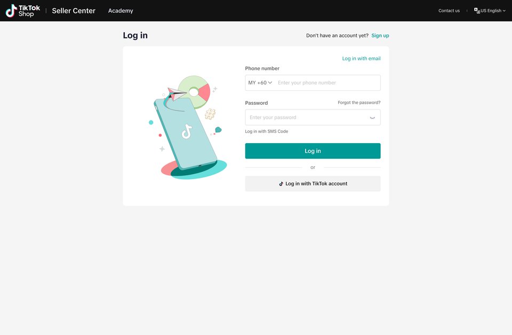Switch to Log in with email
Image resolution: width=512 pixels, height=335 pixels.
[x=361, y=59]
